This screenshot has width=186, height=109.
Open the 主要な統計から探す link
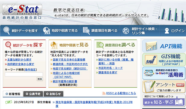click(x=19, y=60)
